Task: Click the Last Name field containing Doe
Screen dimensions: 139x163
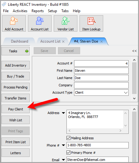Action: (101, 78)
